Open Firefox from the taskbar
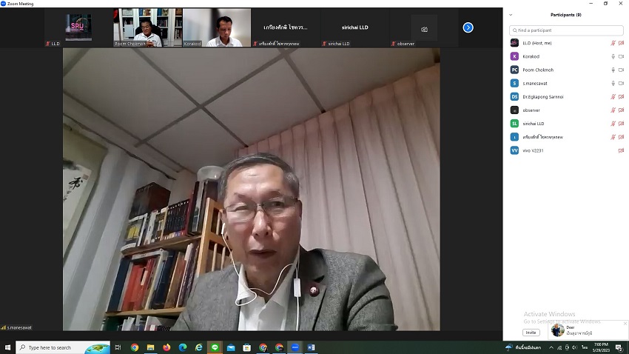The width and height of the screenshot is (629, 354). (166, 347)
